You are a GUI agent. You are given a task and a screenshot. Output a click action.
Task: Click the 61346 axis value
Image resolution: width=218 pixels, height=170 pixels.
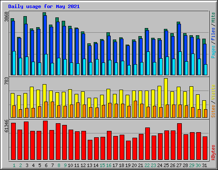(x=6, y=126)
